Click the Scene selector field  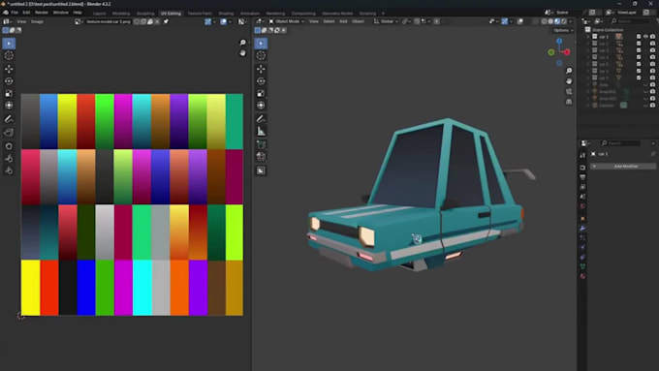tap(563, 13)
